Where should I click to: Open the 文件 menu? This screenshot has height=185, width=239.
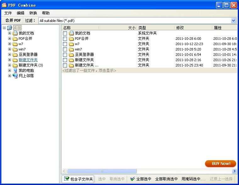tap(8, 13)
